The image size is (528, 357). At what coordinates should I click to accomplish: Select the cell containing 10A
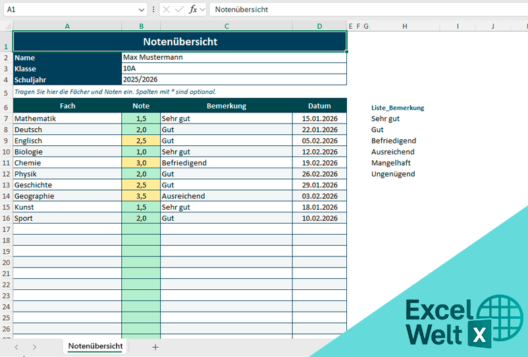234,68
